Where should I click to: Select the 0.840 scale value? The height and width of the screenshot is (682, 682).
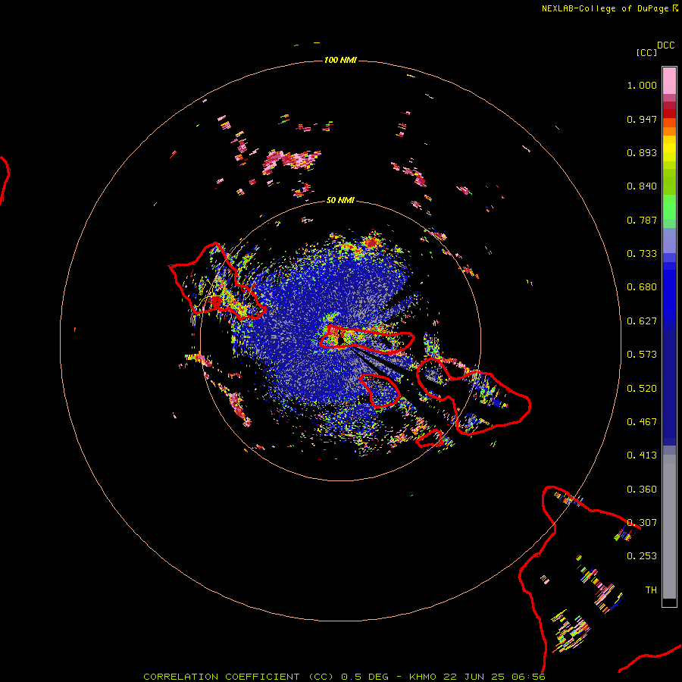coord(642,186)
